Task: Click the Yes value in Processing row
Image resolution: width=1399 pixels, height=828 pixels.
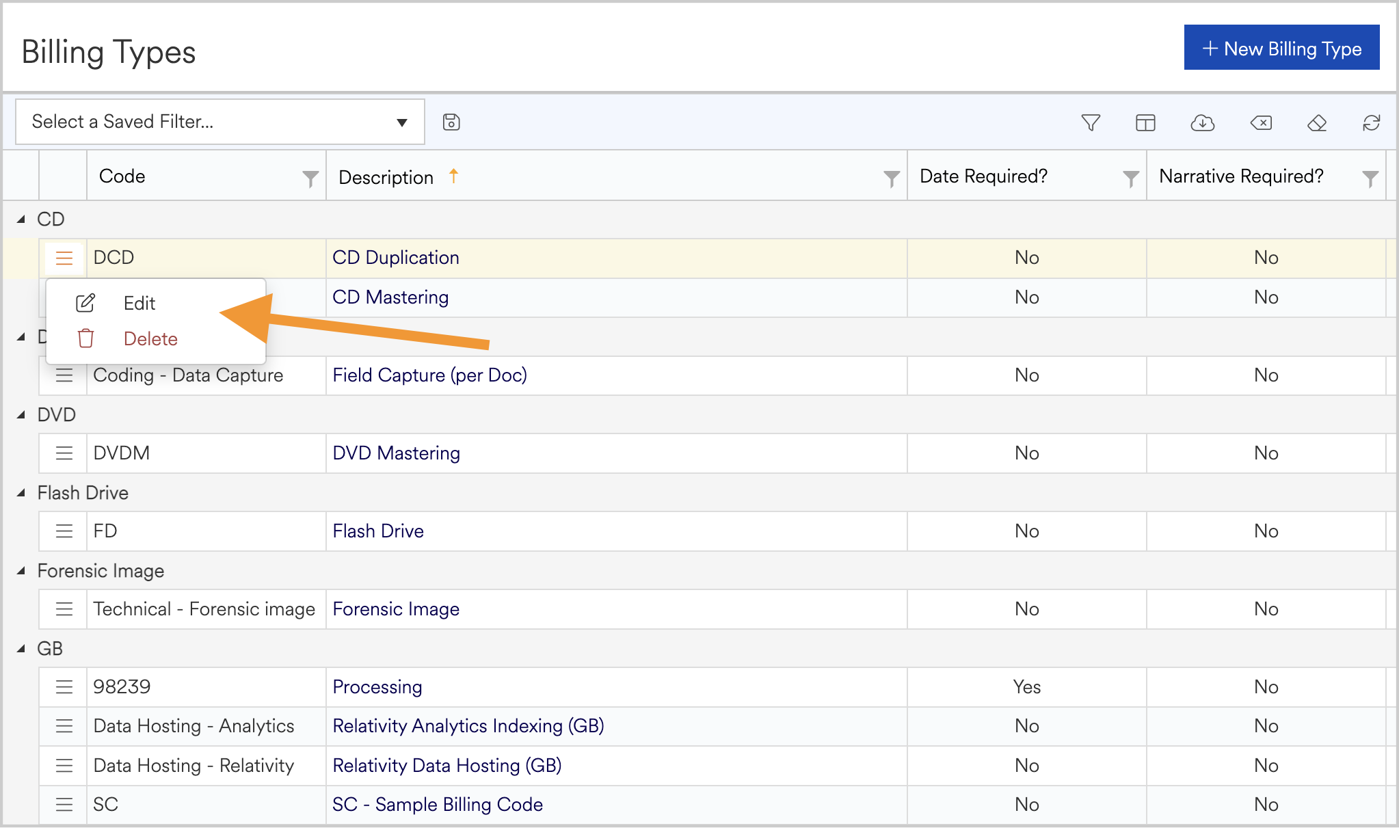Action: 1027,687
